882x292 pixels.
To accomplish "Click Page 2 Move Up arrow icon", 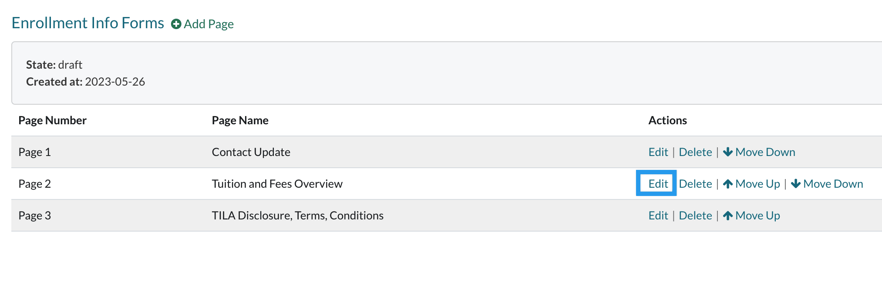I will pos(727,184).
